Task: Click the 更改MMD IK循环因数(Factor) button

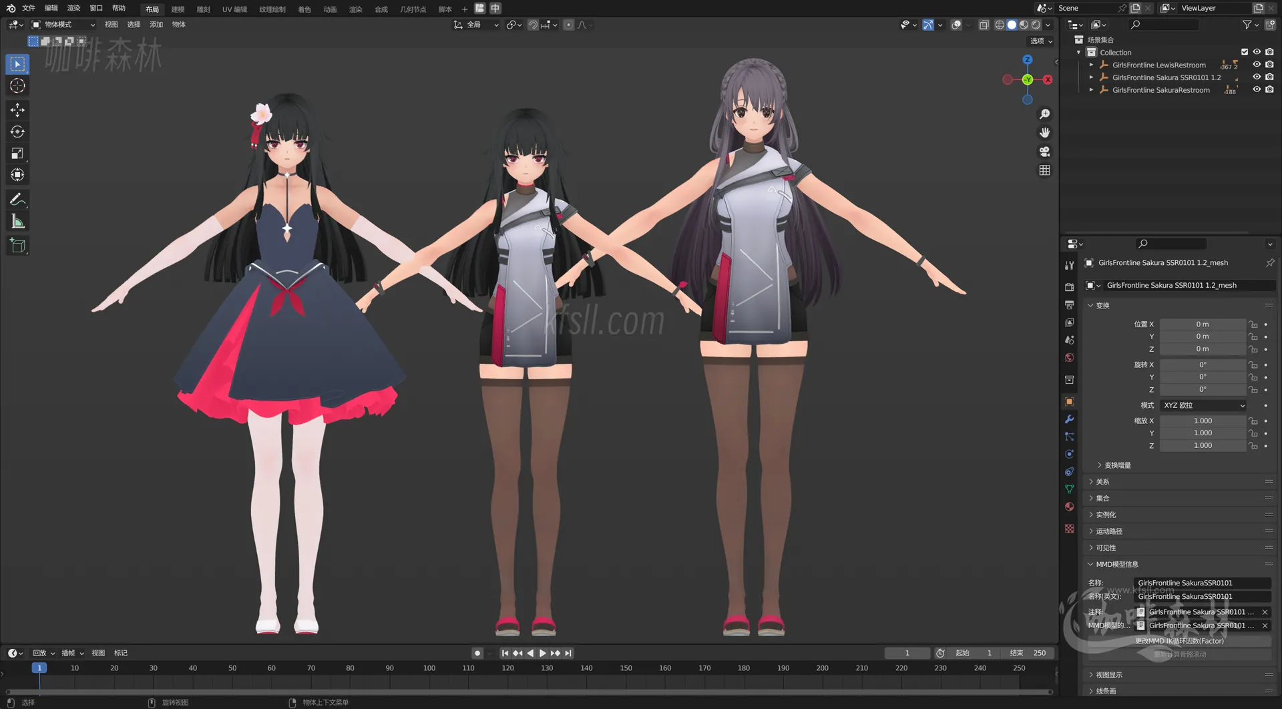Action: 1179,640
